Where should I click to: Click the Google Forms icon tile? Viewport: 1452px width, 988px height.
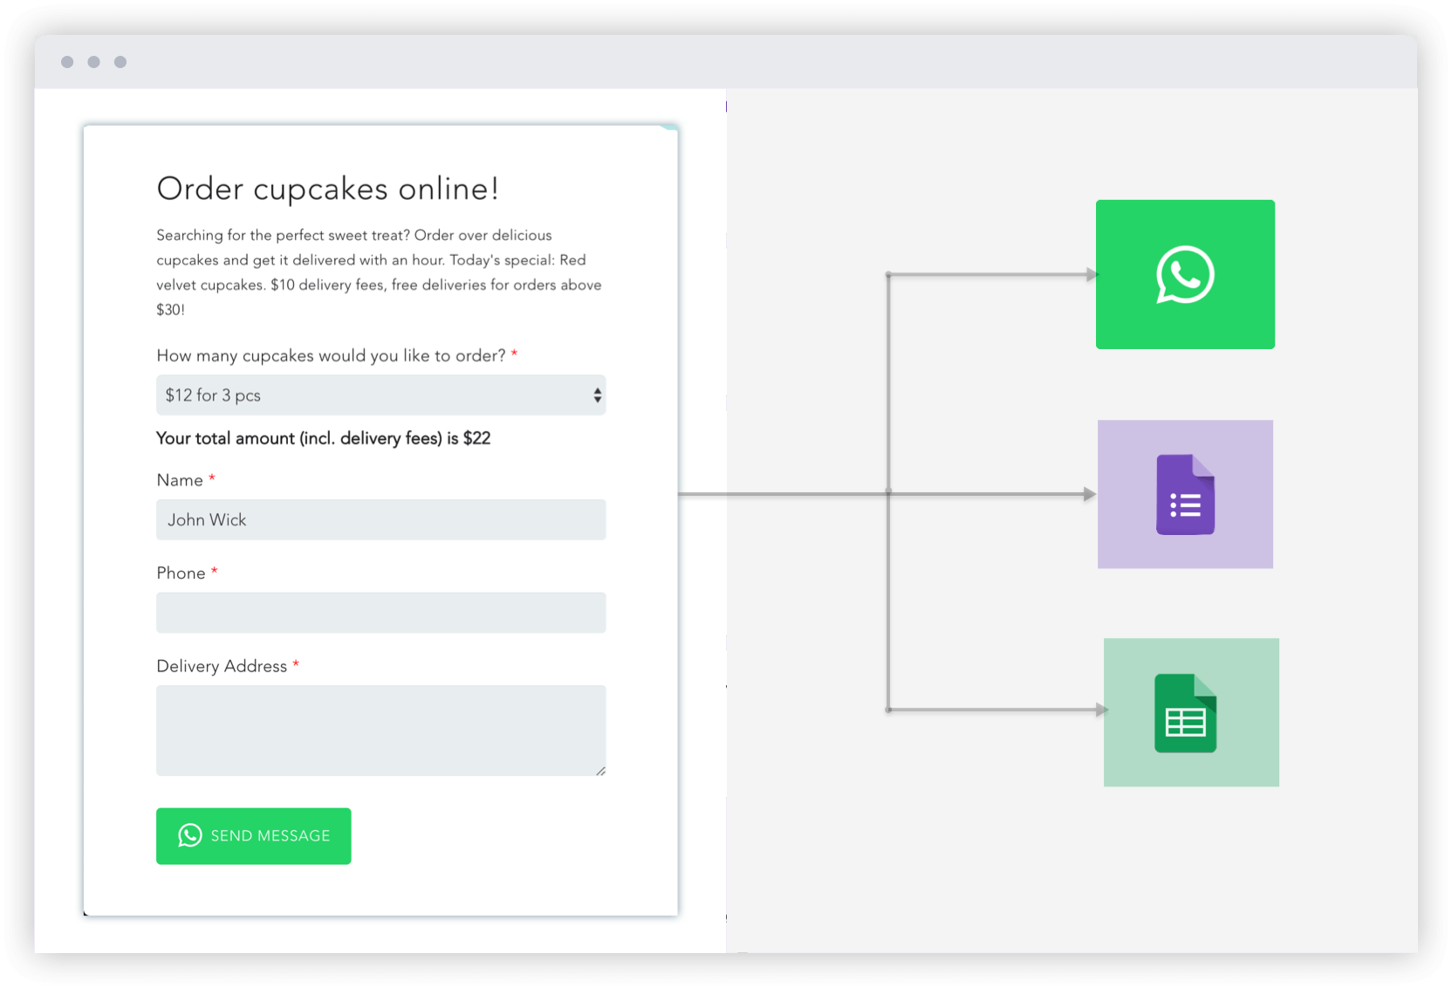[1185, 494]
